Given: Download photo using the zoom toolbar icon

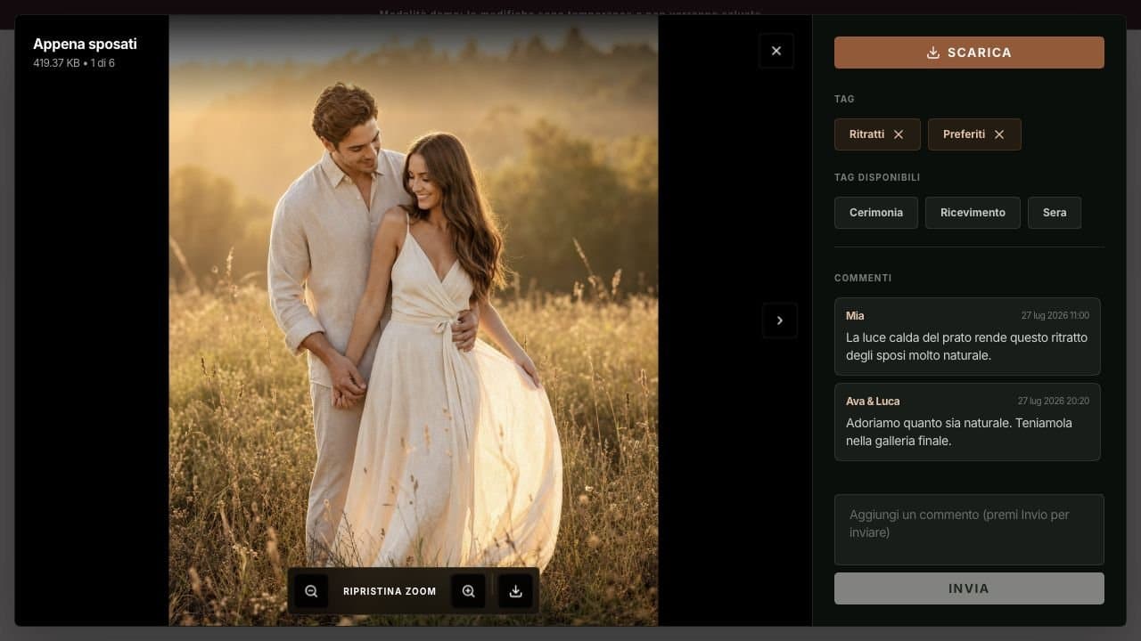Looking at the screenshot, I should tap(515, 591).
